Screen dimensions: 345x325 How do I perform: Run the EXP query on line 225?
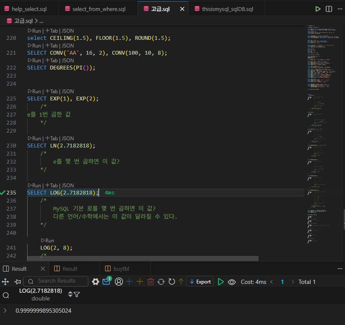(x=35, y=92)
